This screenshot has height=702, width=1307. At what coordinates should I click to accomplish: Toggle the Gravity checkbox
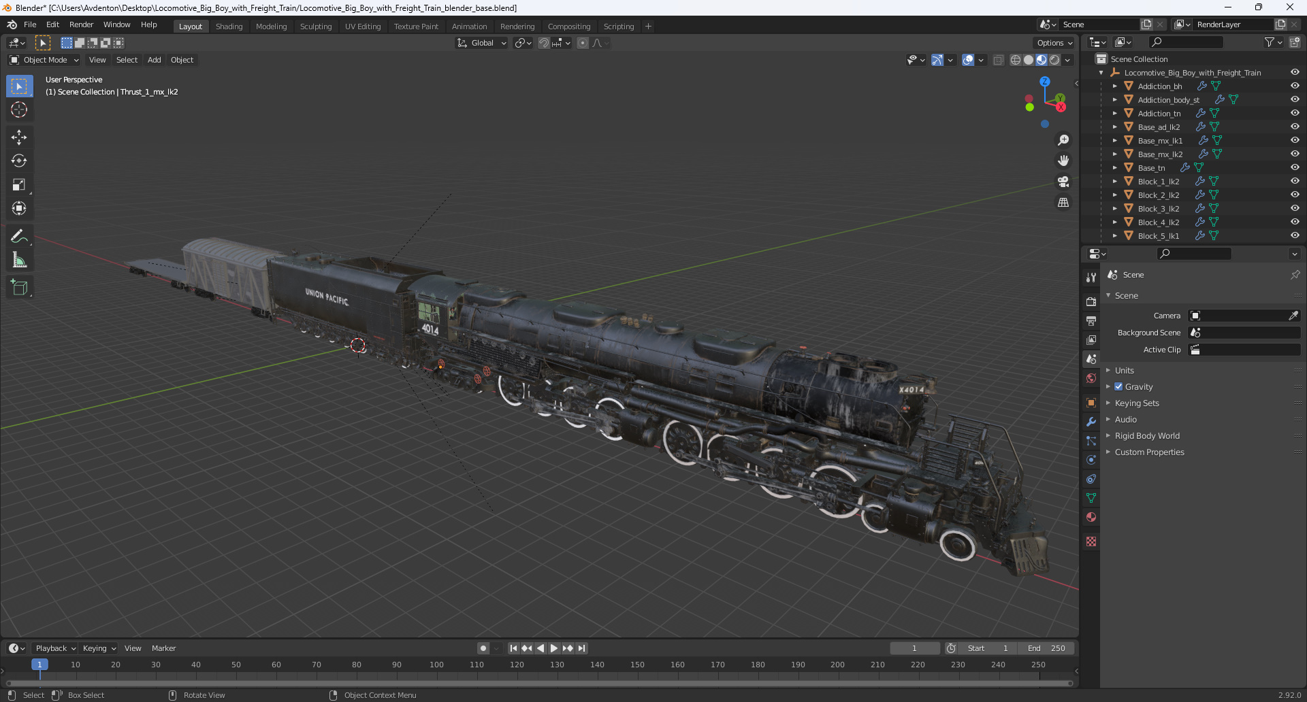[x=1118, y=386]
